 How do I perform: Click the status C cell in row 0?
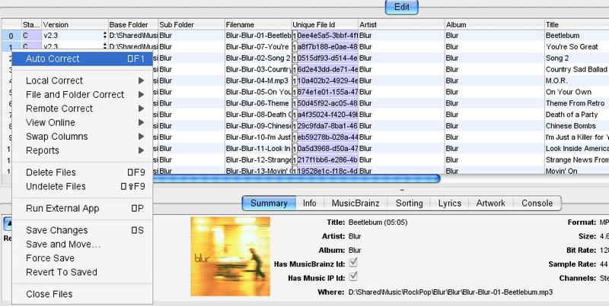pos(31,36)
